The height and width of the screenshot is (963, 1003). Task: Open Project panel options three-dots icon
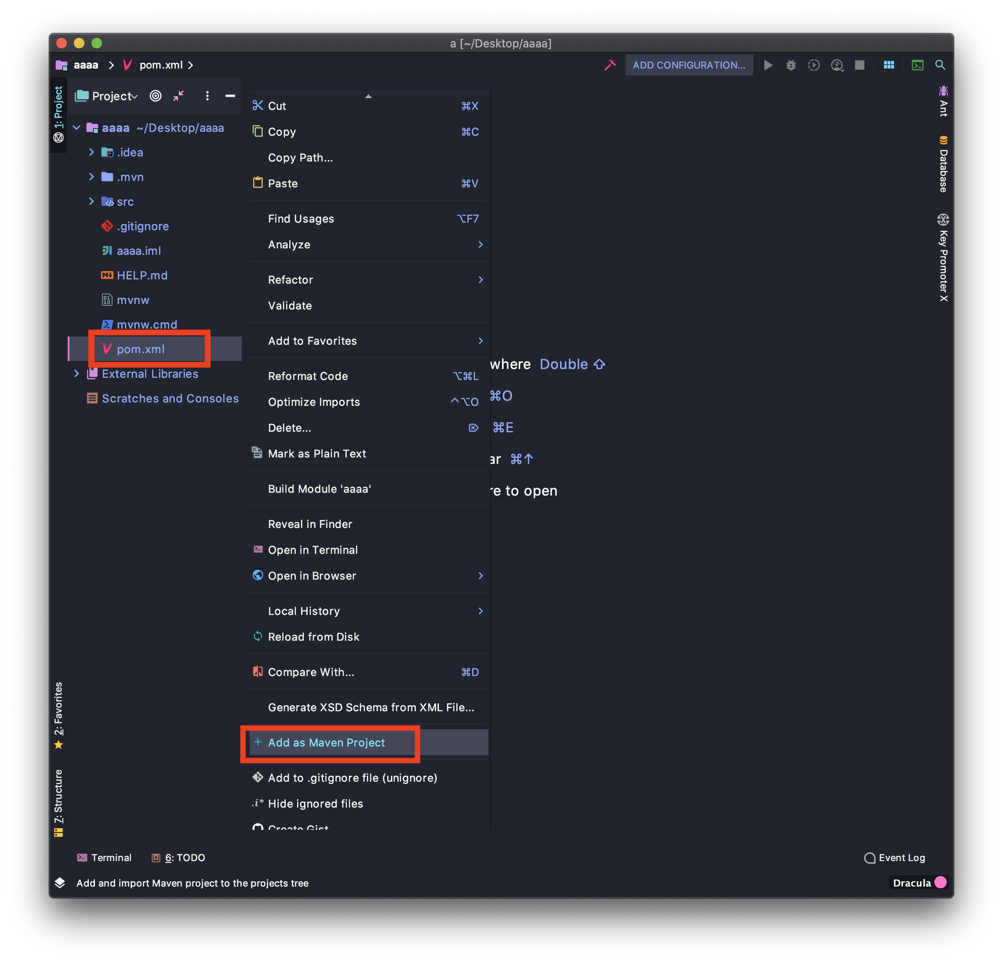click(x=207, y=96)
